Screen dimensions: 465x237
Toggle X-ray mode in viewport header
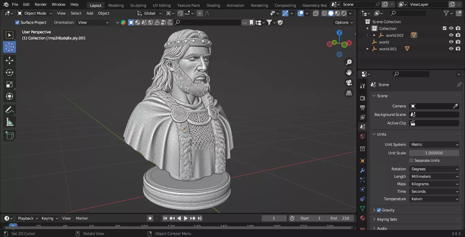316,14
